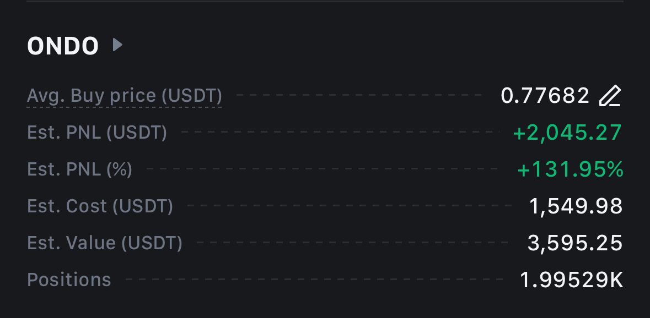Select the green +131.95% PNL percentage
The width and height of the screenshot is (650, 318).
coord(570,169)
